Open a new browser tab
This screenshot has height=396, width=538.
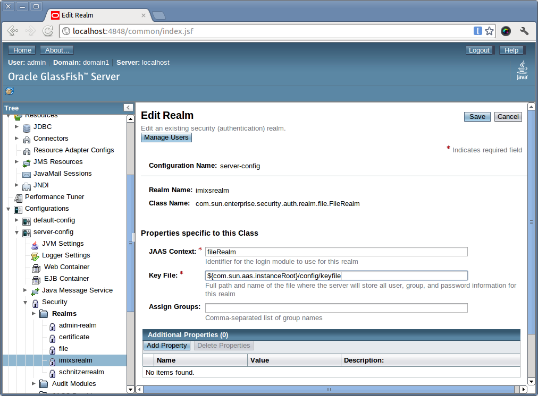[x=159, y=15]
